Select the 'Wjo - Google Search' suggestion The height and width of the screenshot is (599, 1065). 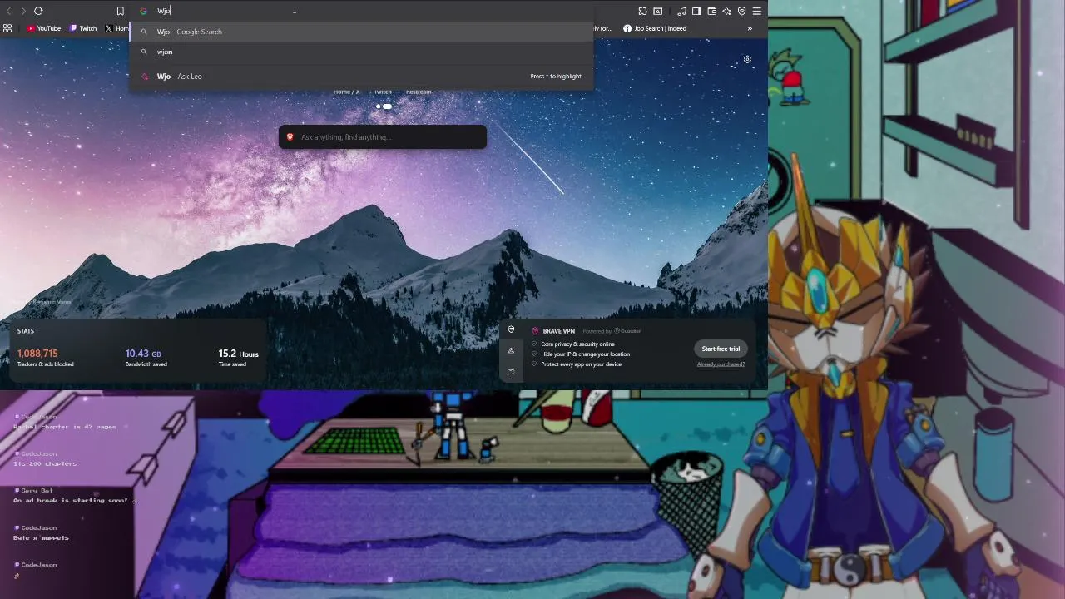pos(361,32)
